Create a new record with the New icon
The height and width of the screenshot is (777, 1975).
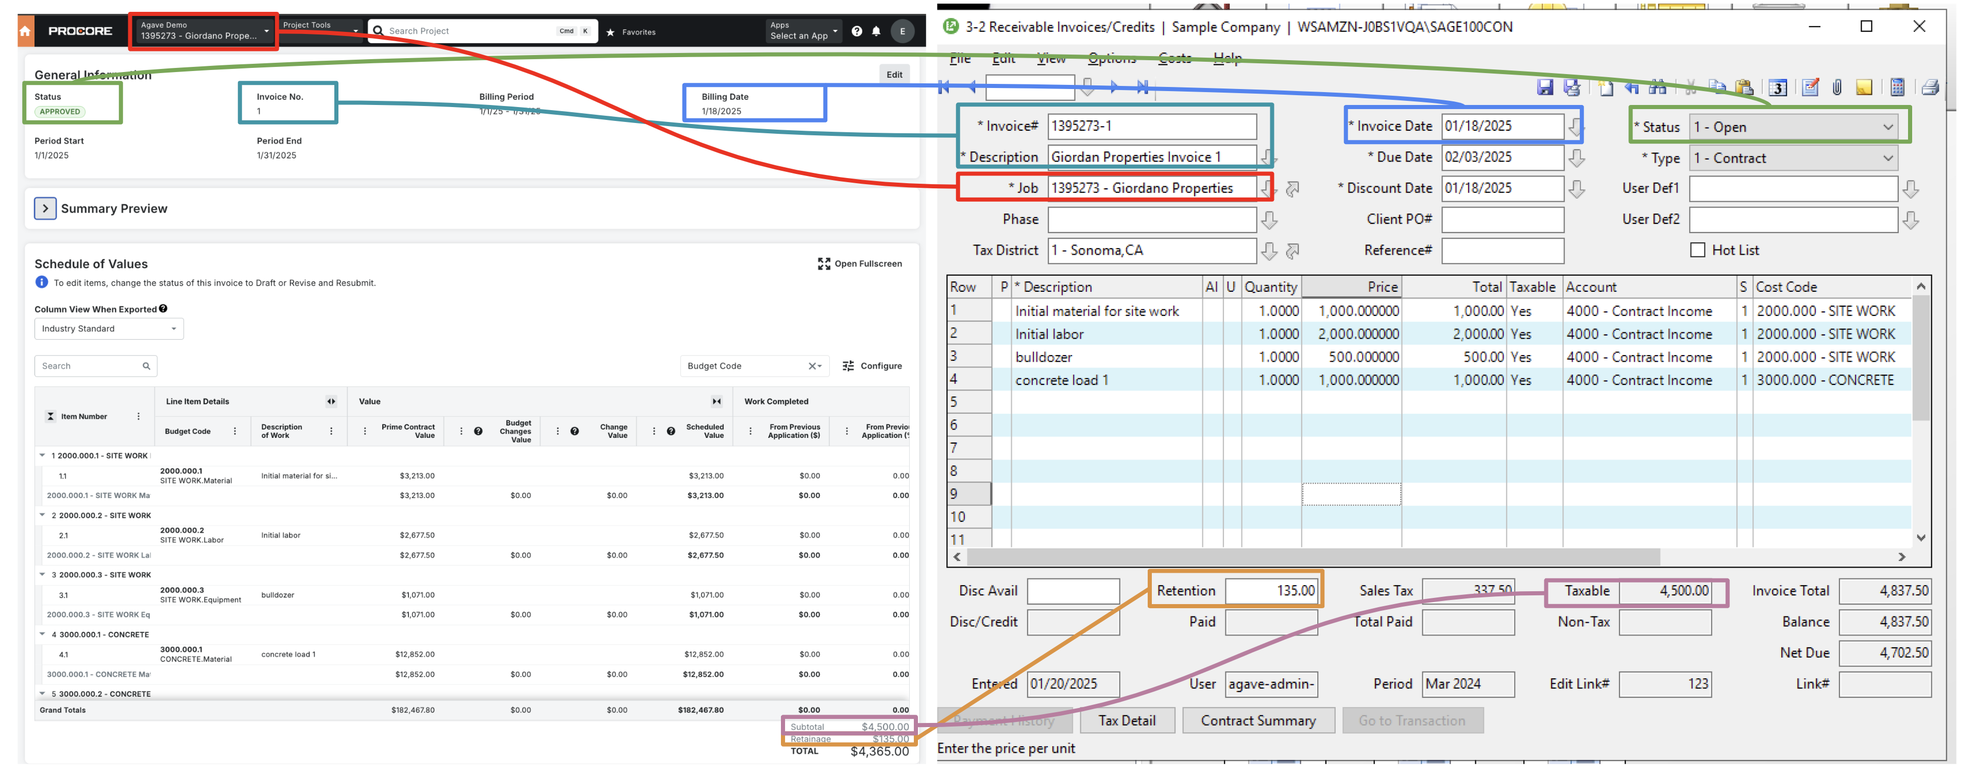(x=1606, y=87)
